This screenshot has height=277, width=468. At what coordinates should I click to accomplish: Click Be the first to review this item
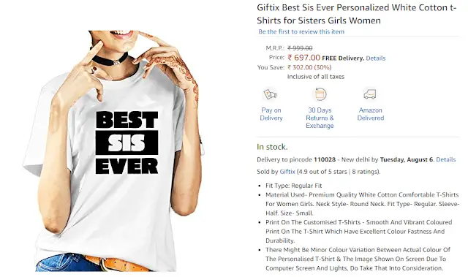pyautogui.click(x=301, y=31)
